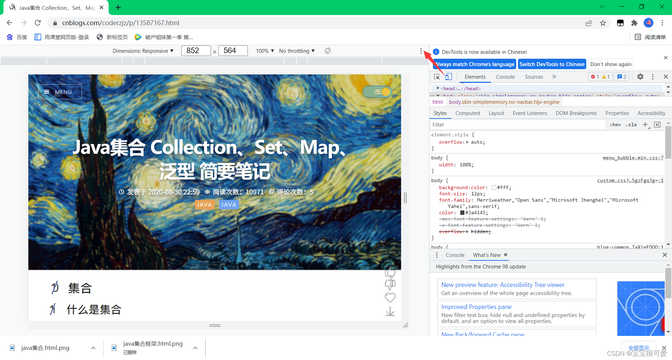Click the new style rule plus icon
Screen dimensions: 672x360
[645, 125]
